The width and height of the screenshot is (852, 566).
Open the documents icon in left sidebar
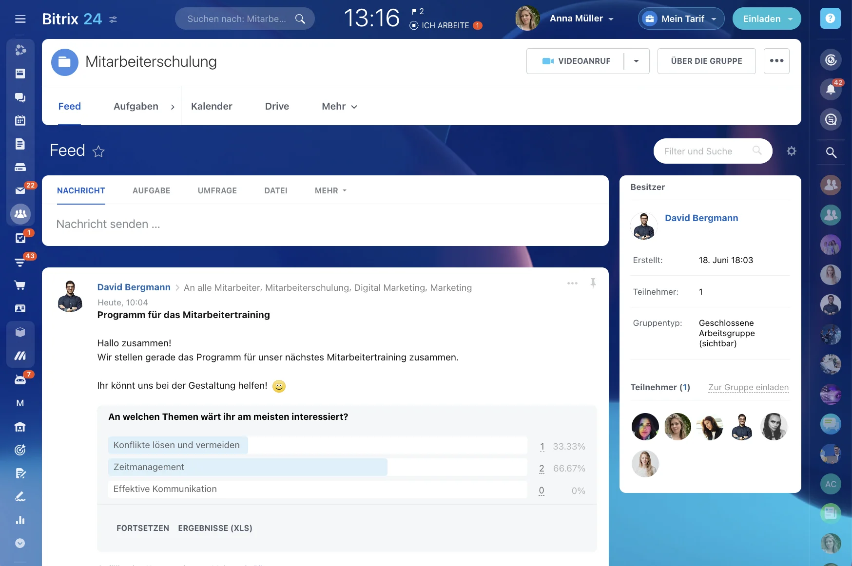(x=20, y=144)
